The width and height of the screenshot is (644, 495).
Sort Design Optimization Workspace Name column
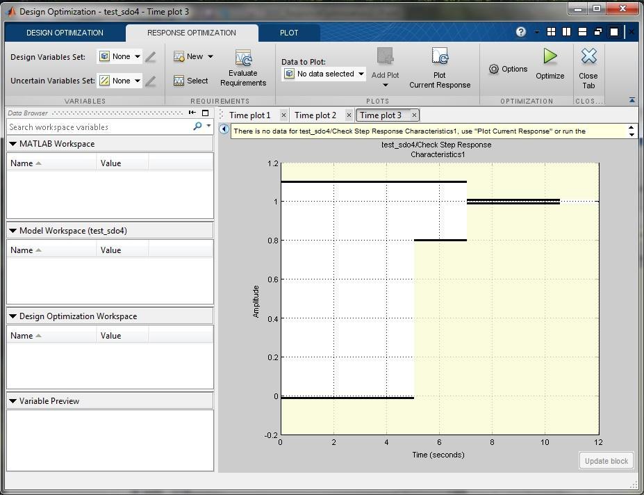click(51, 336)
